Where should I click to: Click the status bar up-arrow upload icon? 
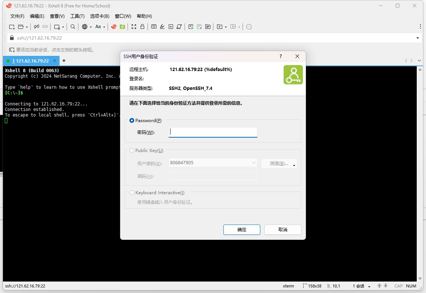click(379, 286)
